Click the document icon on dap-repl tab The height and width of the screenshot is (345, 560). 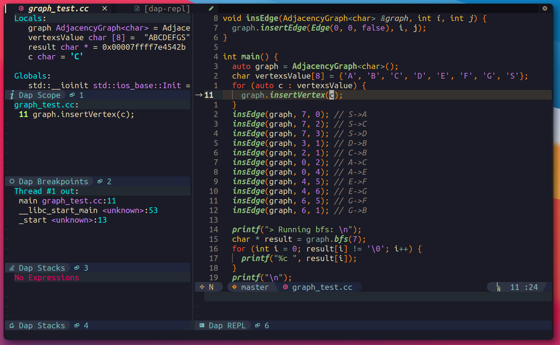137,9
